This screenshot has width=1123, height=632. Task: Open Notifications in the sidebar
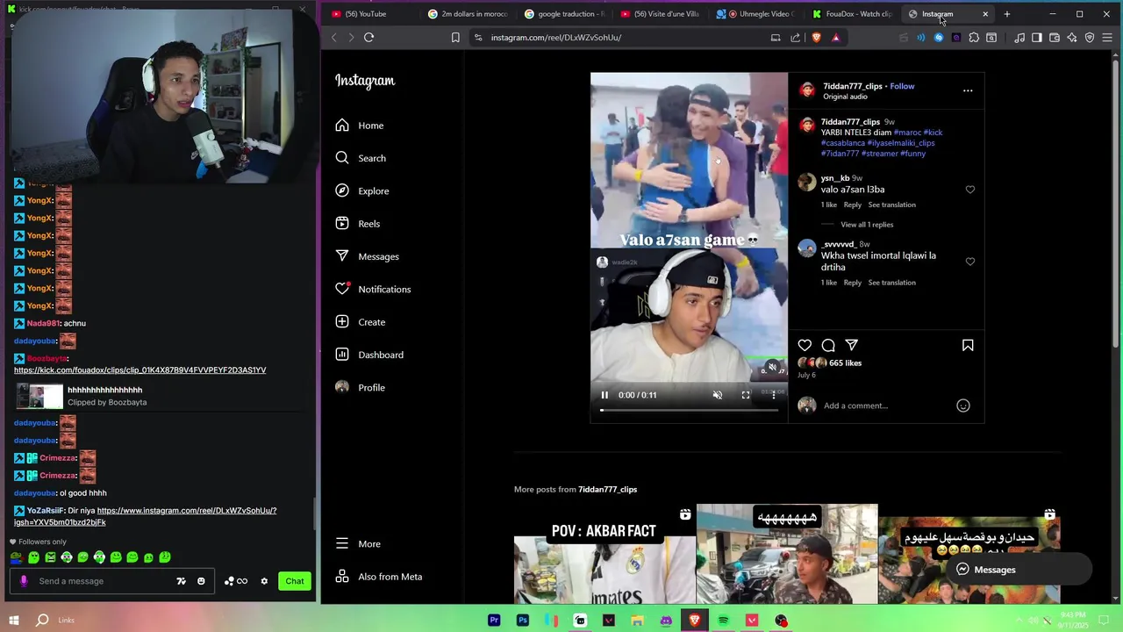pyautogui.click(x=373, y=289)
